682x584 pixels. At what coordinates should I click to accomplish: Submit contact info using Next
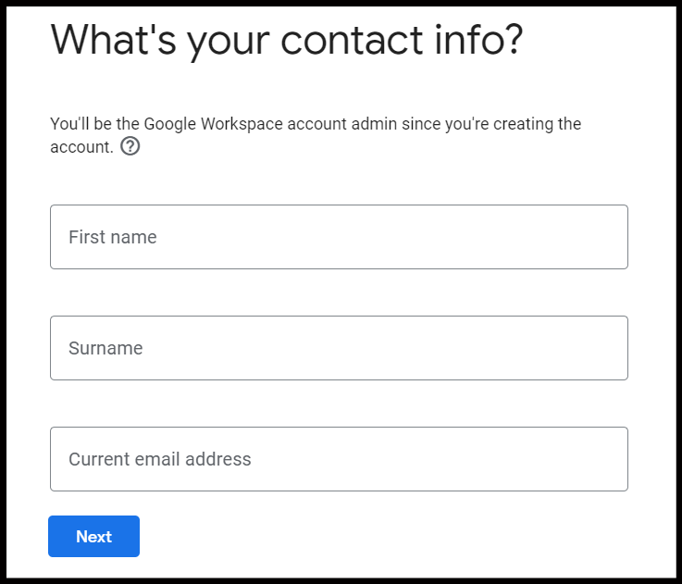(94, 536)
